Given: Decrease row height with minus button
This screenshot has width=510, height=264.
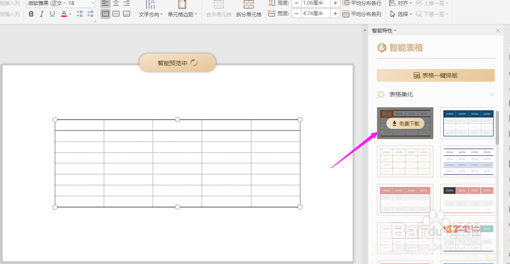Looking at the screenshot, I should coord(296,3).
